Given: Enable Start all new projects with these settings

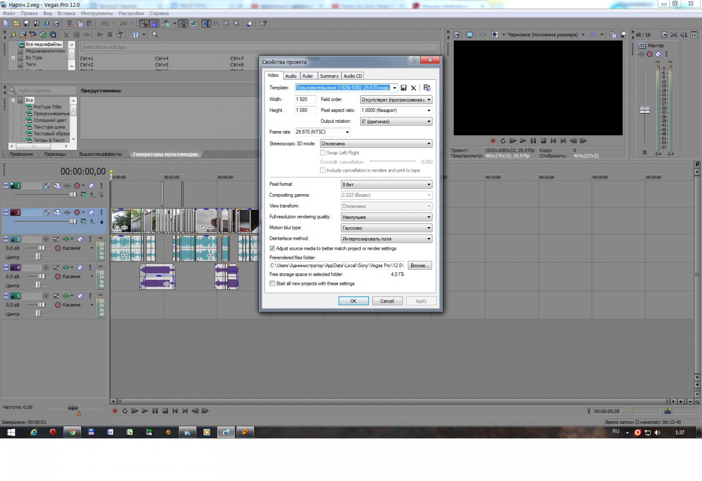Looking at the screenshot, I should (272, 284).
